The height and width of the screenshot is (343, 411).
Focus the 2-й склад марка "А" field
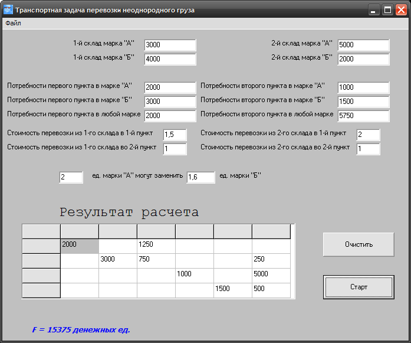tap(363, 45)
